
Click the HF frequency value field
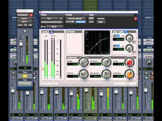click(118, 39)
